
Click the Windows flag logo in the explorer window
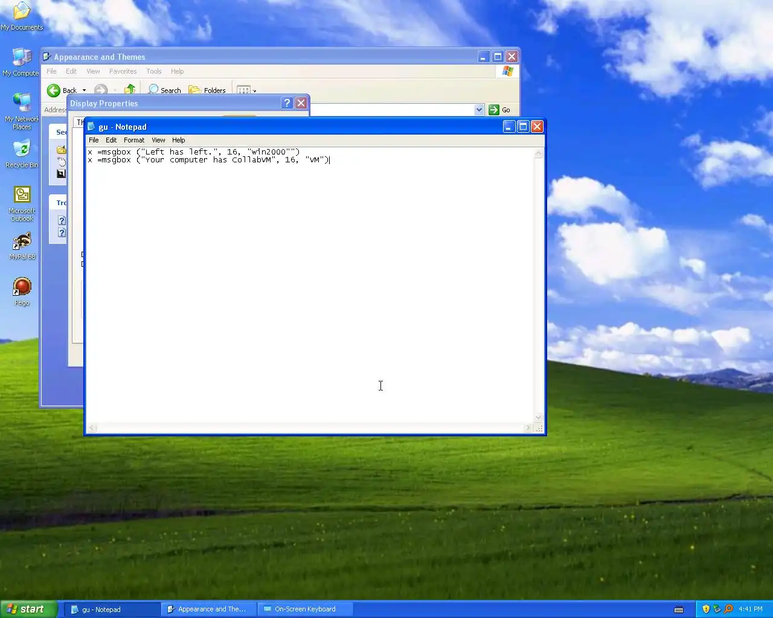pos(507,71)
